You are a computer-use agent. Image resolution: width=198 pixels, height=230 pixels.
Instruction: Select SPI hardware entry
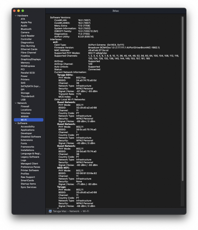pos(23,90)
